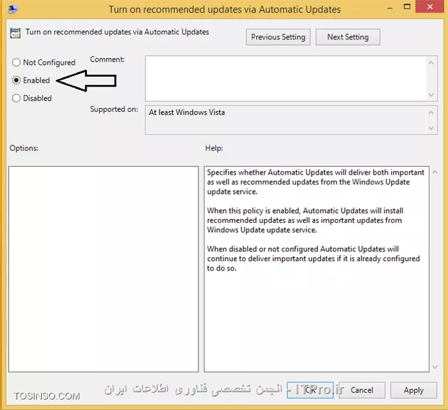Maximize the policy dialog window
This screenshot has height=410, width=448.
pyautogui.click(x=407, y=7)
